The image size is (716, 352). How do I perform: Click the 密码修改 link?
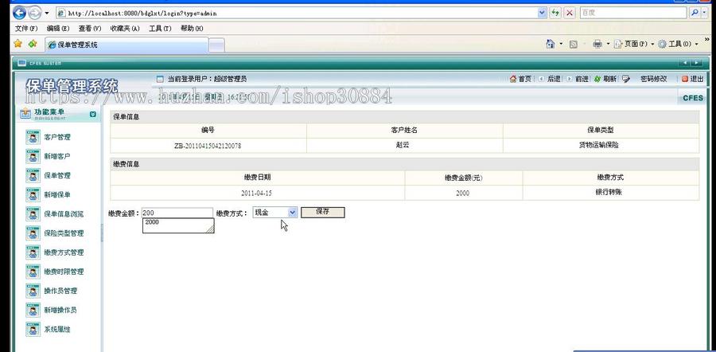tap(653, 79)
